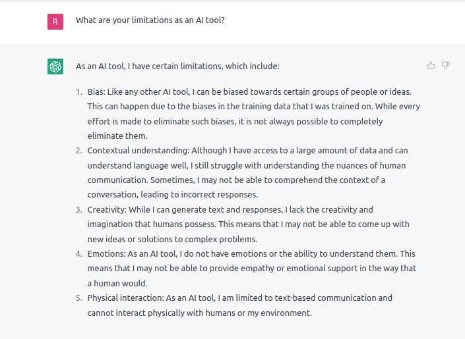Click the line "new ideas or solutions to complex problems."
The height and width of the screenshot is (339, 465).
[x=172, y=239]
